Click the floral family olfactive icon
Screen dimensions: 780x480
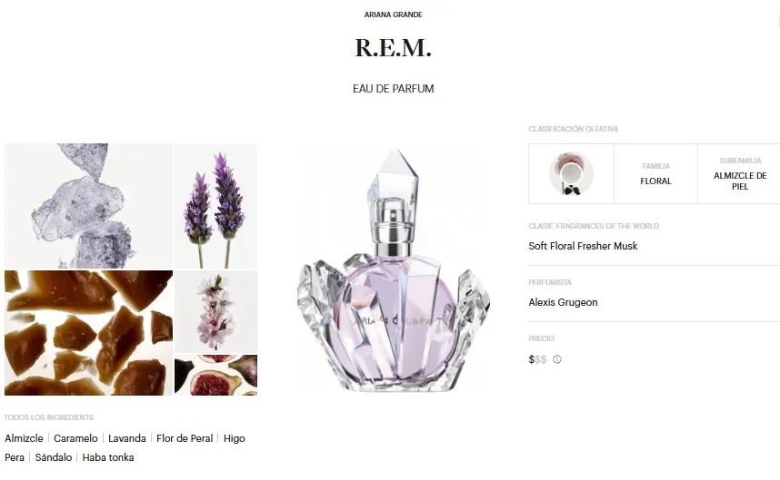(x=571, y=173)
